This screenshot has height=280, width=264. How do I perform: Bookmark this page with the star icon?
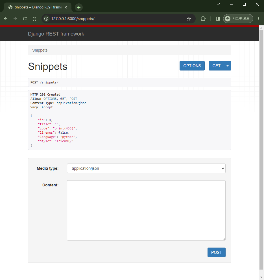[189, 19]
